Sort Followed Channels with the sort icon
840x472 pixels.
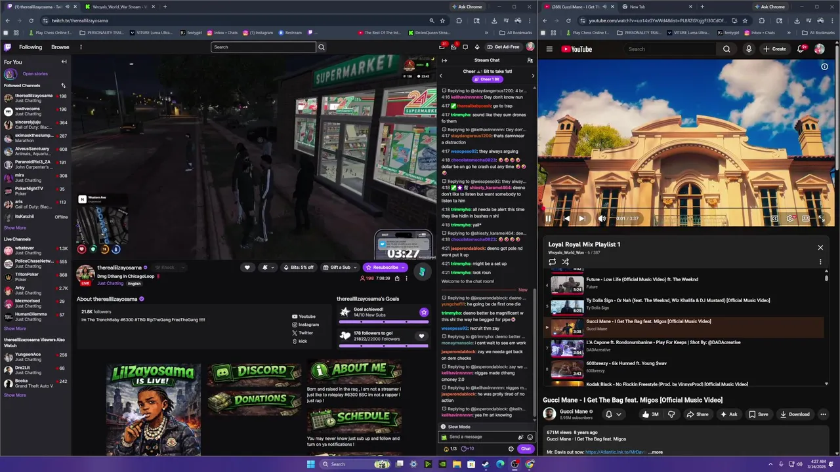point(64,85)
